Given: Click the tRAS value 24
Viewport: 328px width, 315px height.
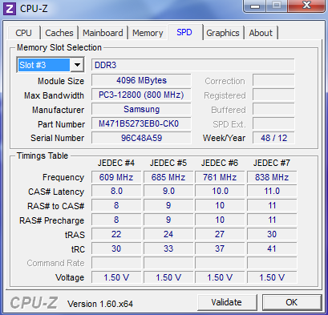Looking at the screenshot, I should coord(168,234).
